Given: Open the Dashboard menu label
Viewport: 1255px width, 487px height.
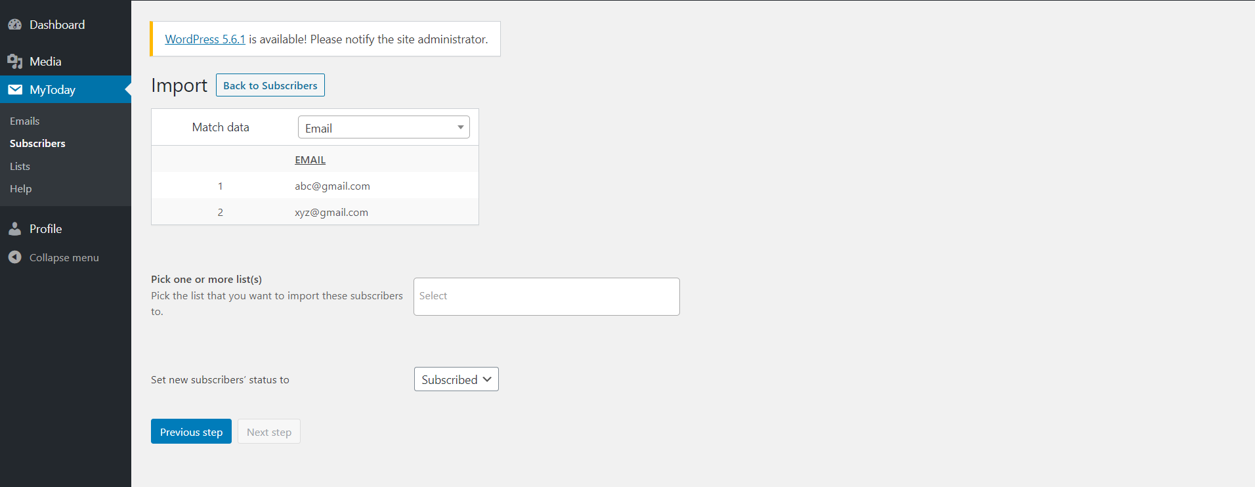Looking at the screenshot, I should click(57, 25).
